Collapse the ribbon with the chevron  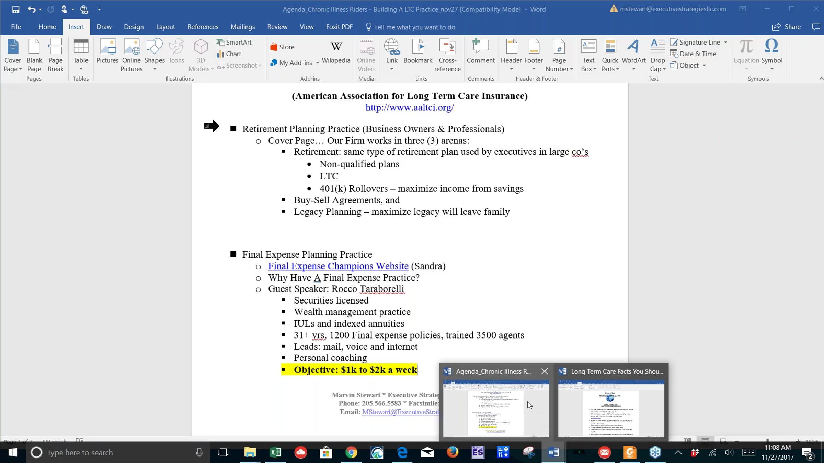pyautogui.click(x=821, y=79)
